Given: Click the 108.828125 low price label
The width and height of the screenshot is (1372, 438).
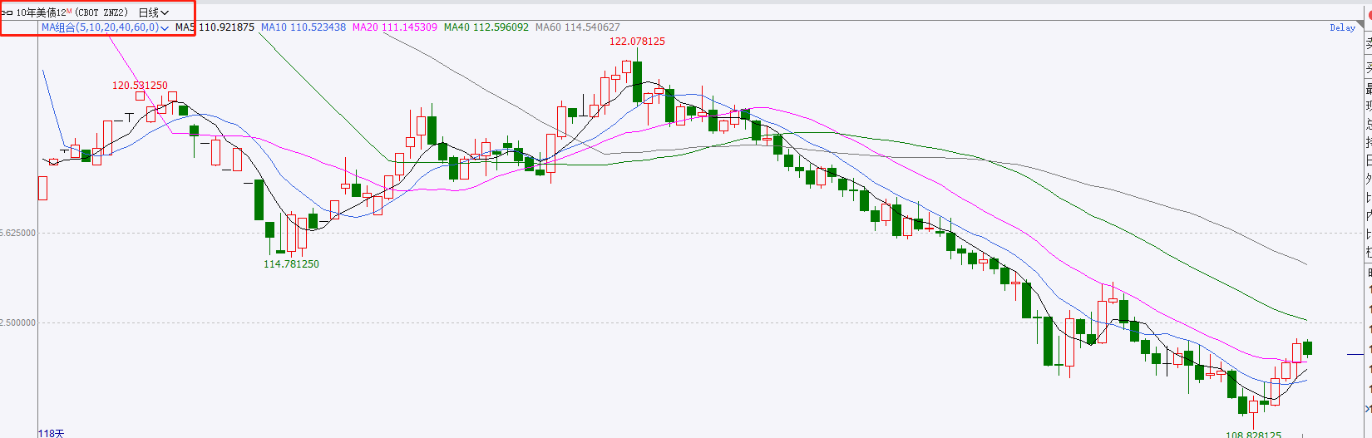Looking at the screenshot, I should tap(1254, 435).
